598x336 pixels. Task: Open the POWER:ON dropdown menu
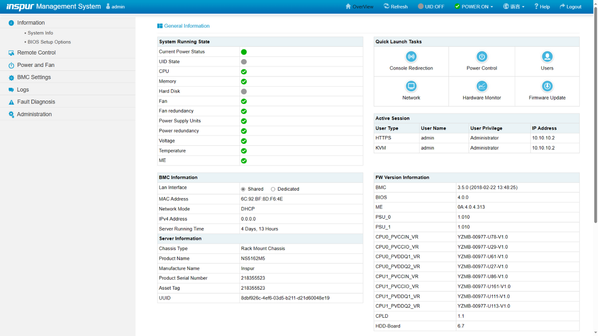pos(474,6)
